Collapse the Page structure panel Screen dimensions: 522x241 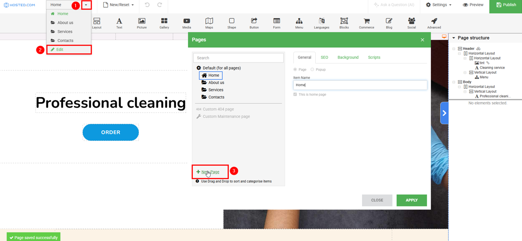point(454,38)
